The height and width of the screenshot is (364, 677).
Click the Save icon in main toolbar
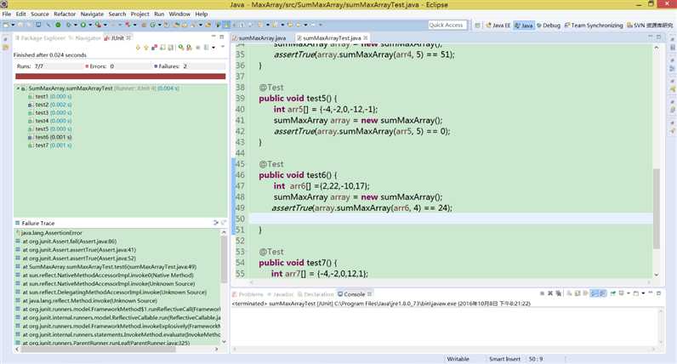(20, 25)
